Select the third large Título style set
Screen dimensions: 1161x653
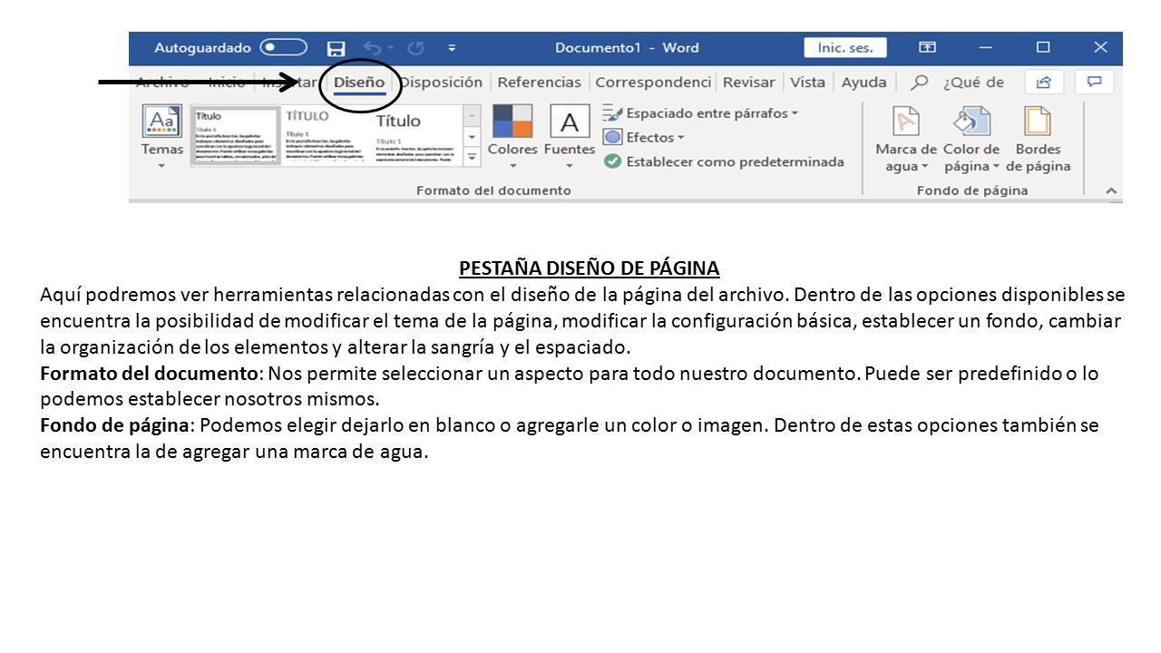tap(416, 136)
